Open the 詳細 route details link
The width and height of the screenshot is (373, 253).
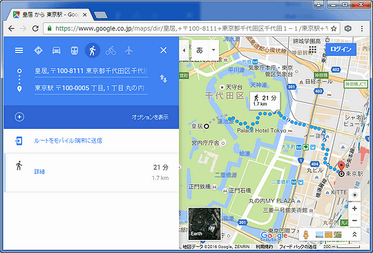tap(39, 172)
